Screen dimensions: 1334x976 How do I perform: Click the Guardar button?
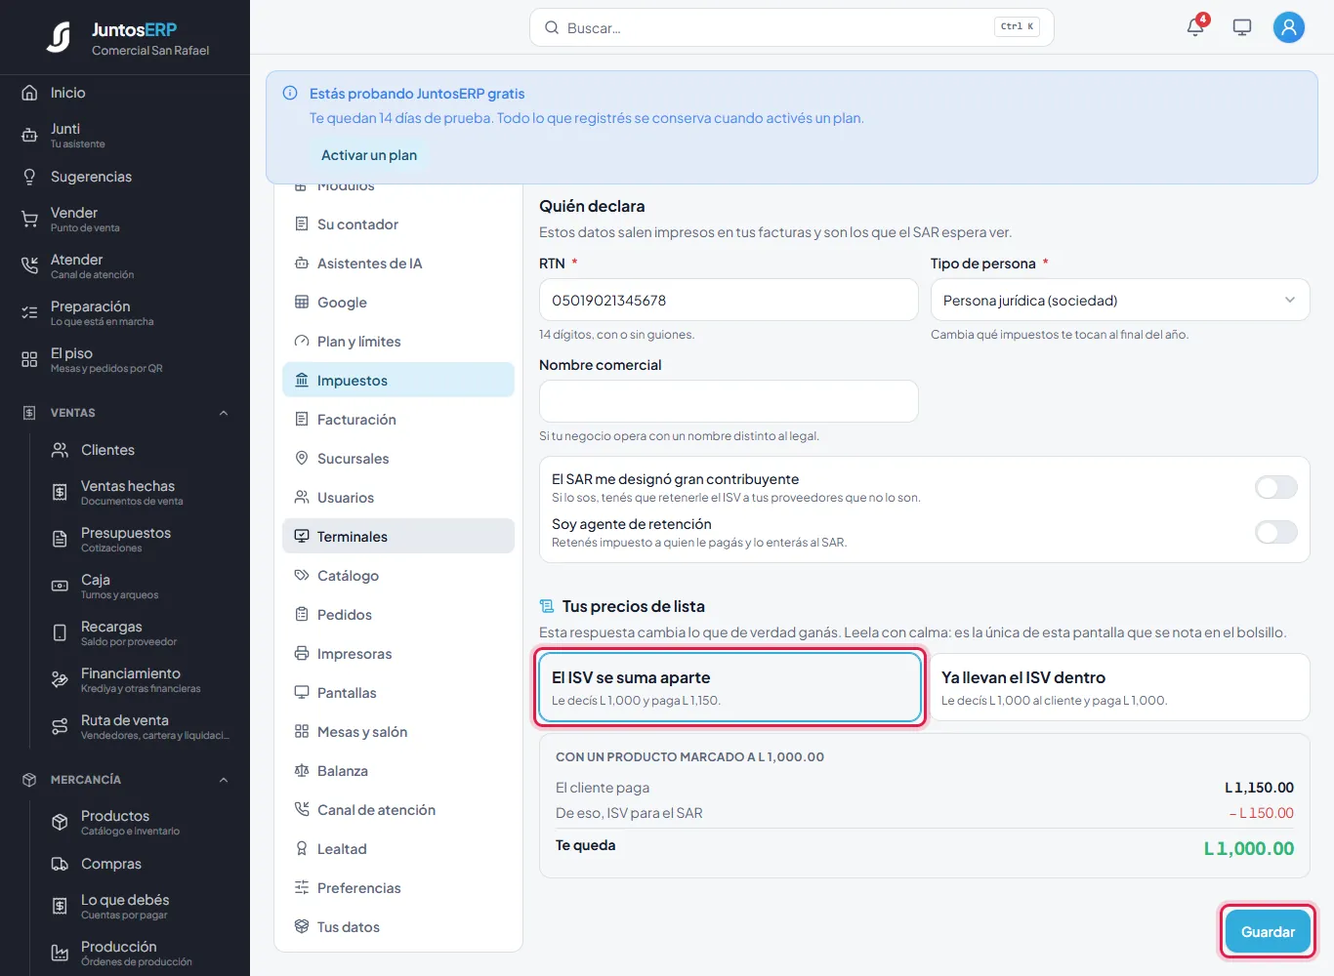pos(1268,931)
